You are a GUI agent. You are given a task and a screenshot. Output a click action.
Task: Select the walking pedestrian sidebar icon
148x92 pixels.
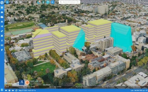click(x=2, y=40)
